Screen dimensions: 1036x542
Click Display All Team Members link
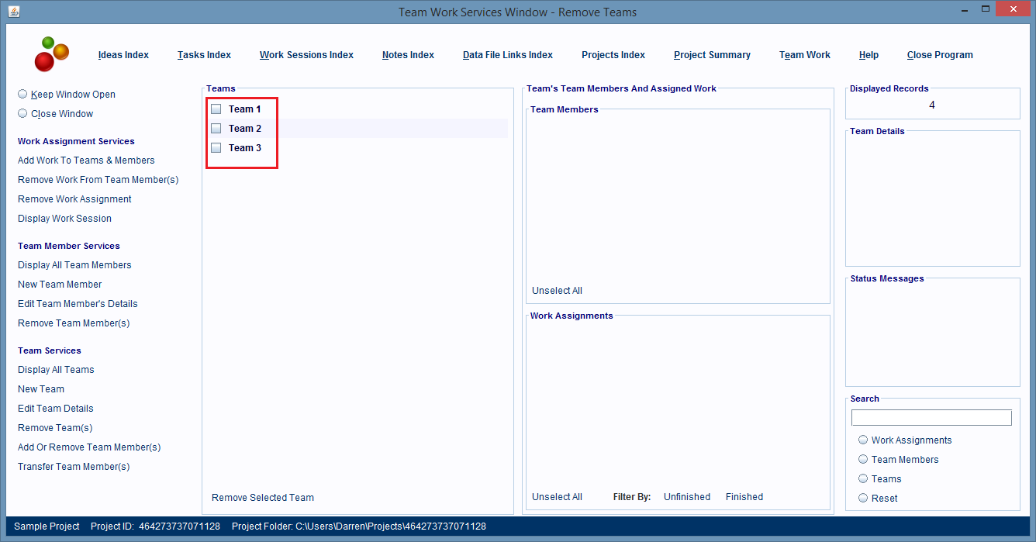tap(74, 265)
